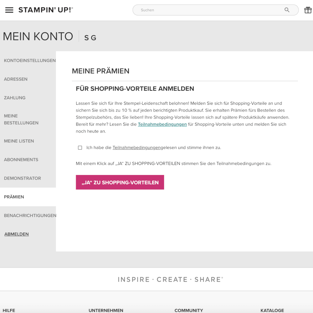The image size is (313, 313).
Task: Open Kontoeinstellungen in the sidebar
Action: 30,61
